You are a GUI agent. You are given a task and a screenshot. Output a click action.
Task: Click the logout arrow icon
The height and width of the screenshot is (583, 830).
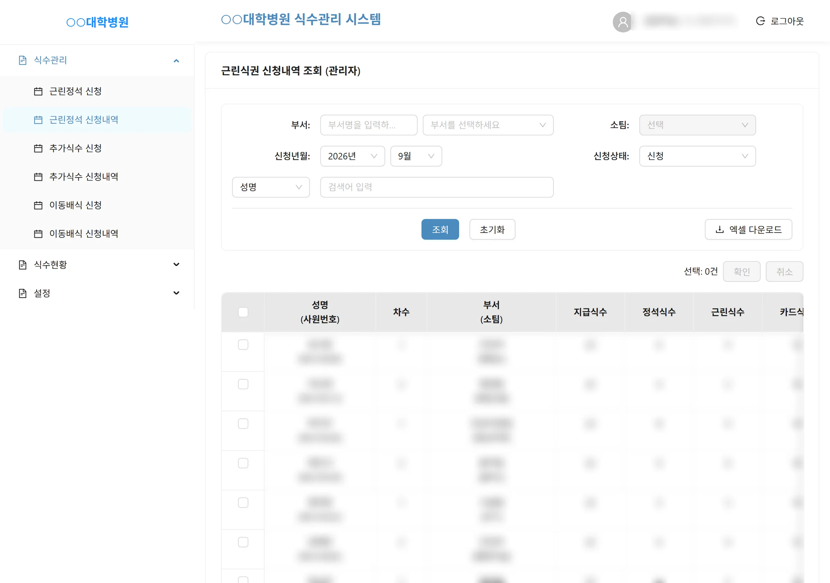click(760, 21)
